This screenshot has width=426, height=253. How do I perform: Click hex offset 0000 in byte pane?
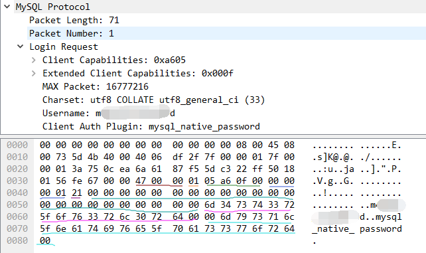coord(17,145)
